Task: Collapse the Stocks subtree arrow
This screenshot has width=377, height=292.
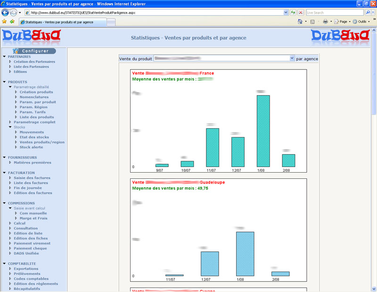Action: pyautogui.click(x=10, y=127)
